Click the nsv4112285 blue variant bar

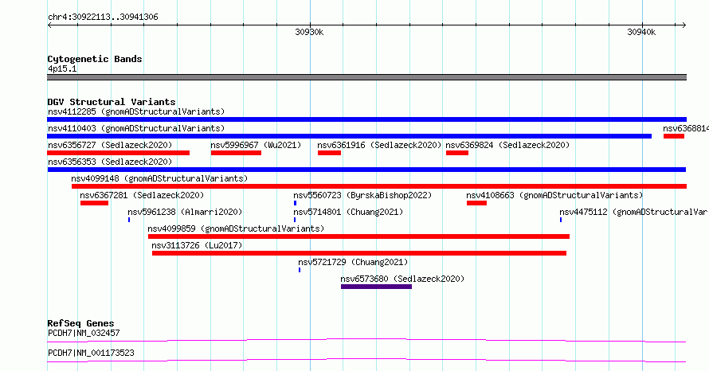pos(366,119)
